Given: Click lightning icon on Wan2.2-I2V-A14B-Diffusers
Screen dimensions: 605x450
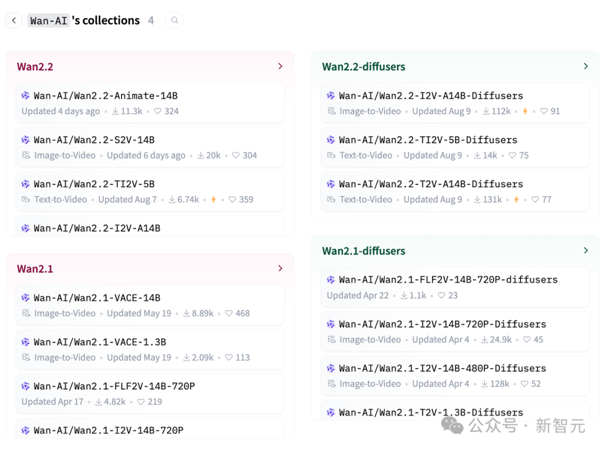Looking at the screenshot, I should [x=525, y=111].
